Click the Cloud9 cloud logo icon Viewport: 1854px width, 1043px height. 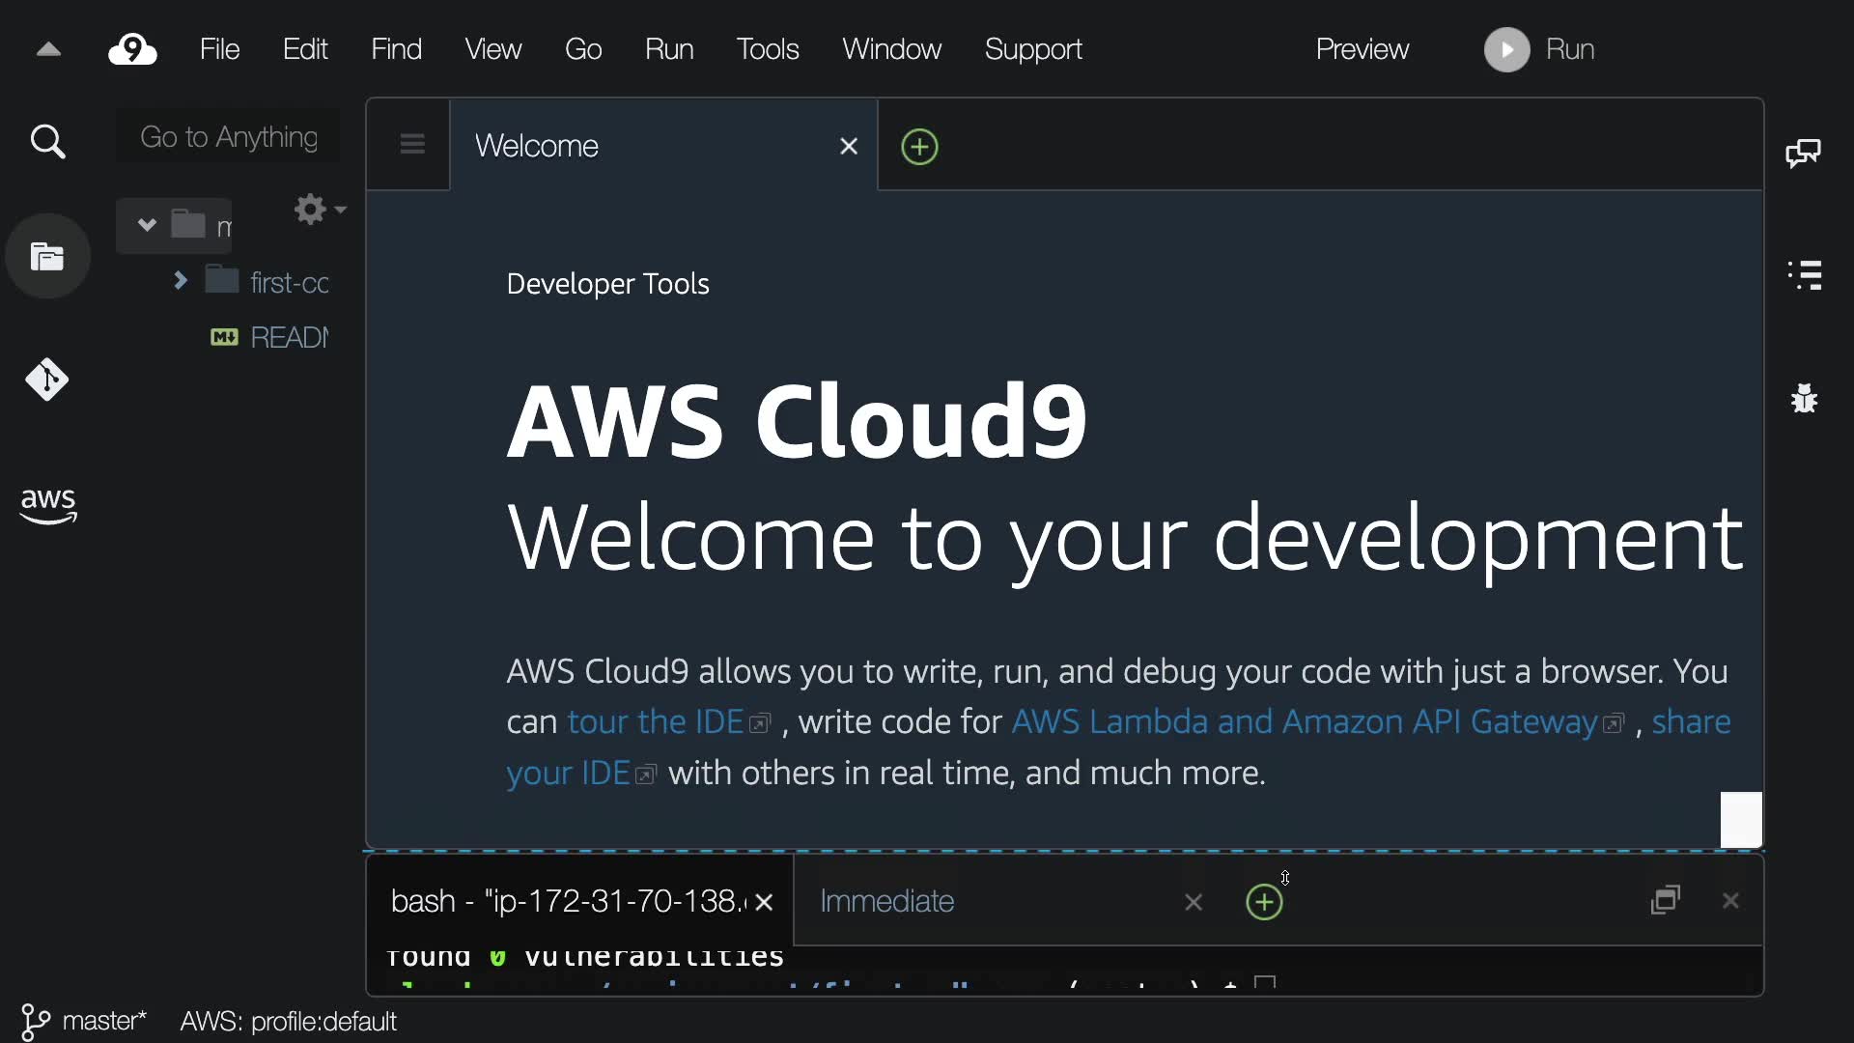(x=132, y=49)
